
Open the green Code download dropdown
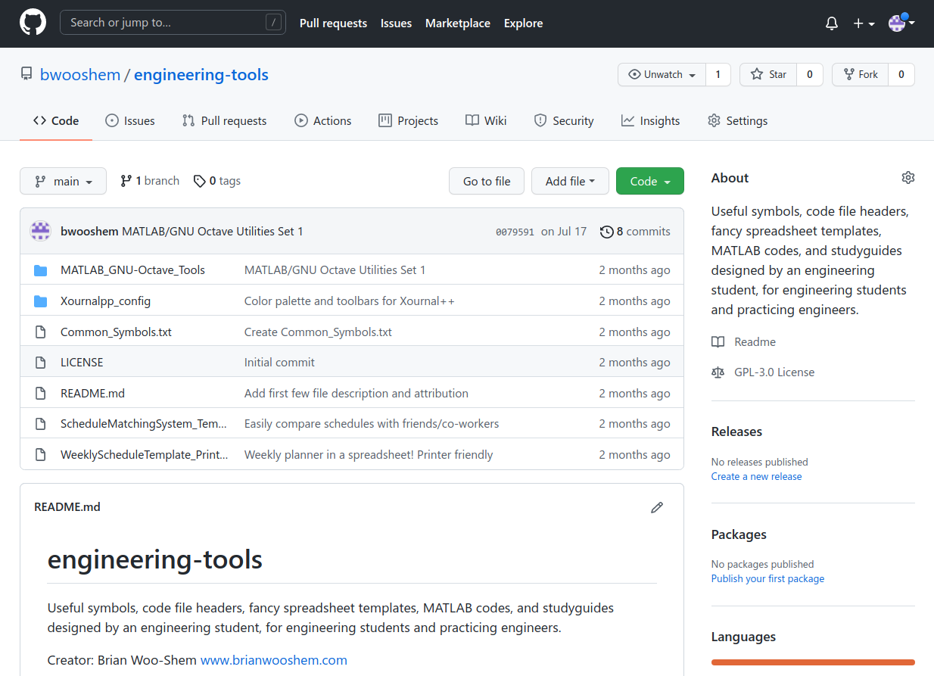point(650,181)
